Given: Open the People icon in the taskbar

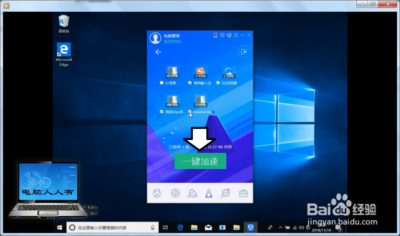Looking at the screenshot, I should 270,228.
